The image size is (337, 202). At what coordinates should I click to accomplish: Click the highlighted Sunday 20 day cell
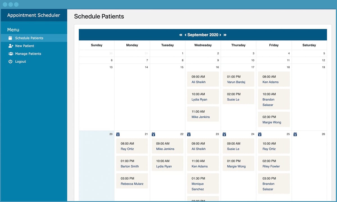[x=97, y=166]
